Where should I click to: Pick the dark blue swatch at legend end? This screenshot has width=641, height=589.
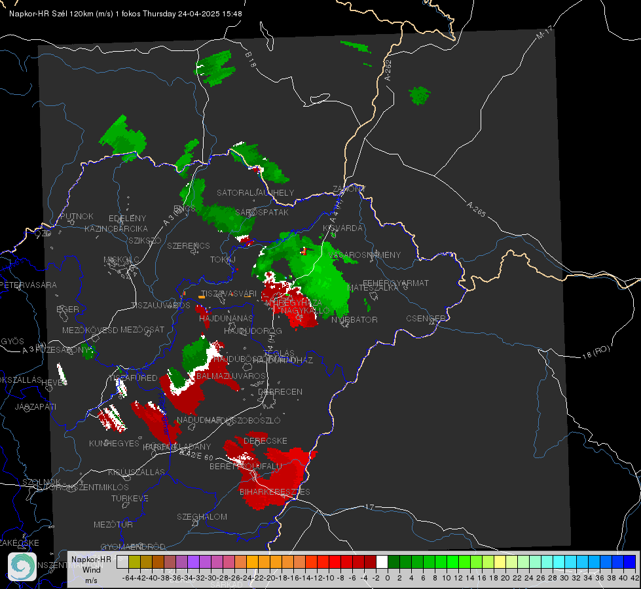tap(630, 562)
